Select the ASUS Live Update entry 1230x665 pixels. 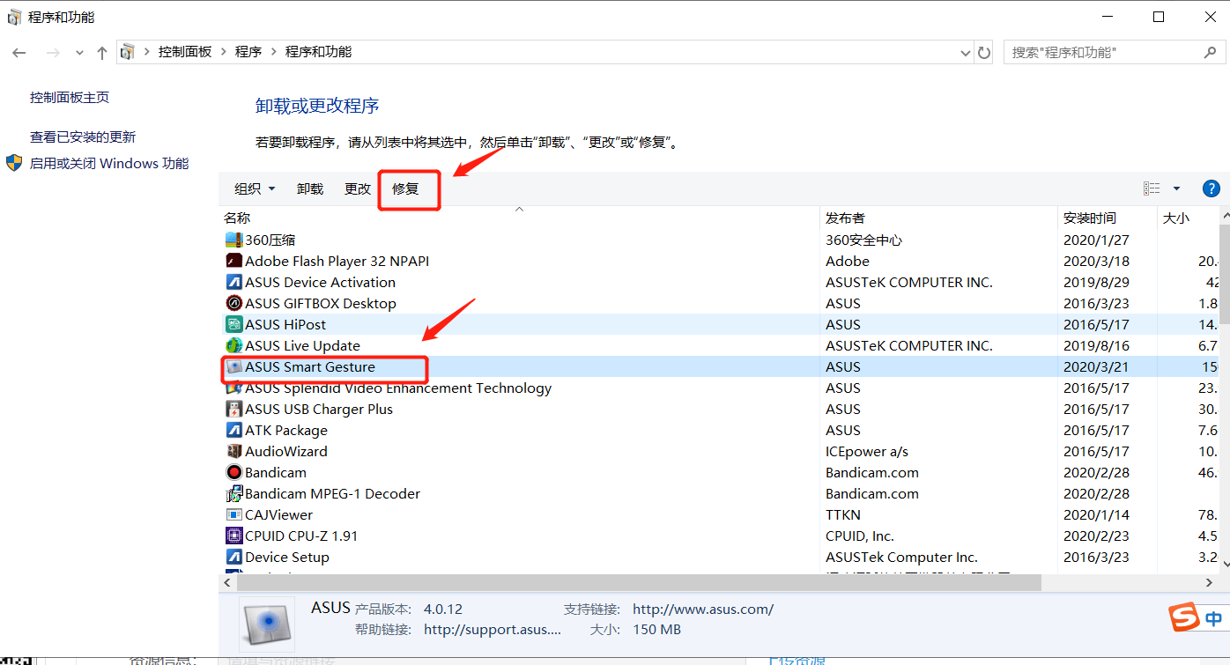pos(302,345)
